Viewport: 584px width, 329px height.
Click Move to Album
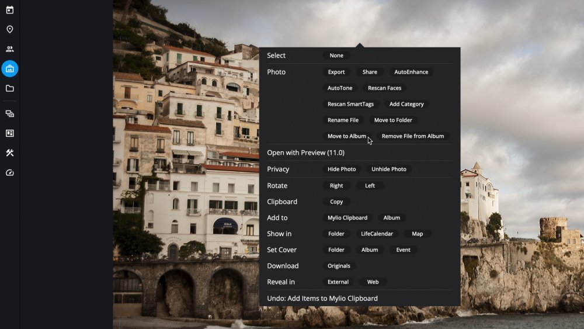347,136
